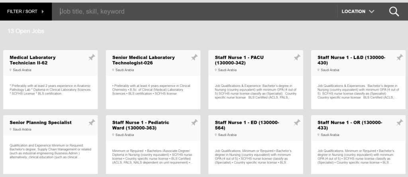Pin the Senior Medical Laboratory Technologist-026 job
This screenshot has width=408, height=177.
click(194, 58)
